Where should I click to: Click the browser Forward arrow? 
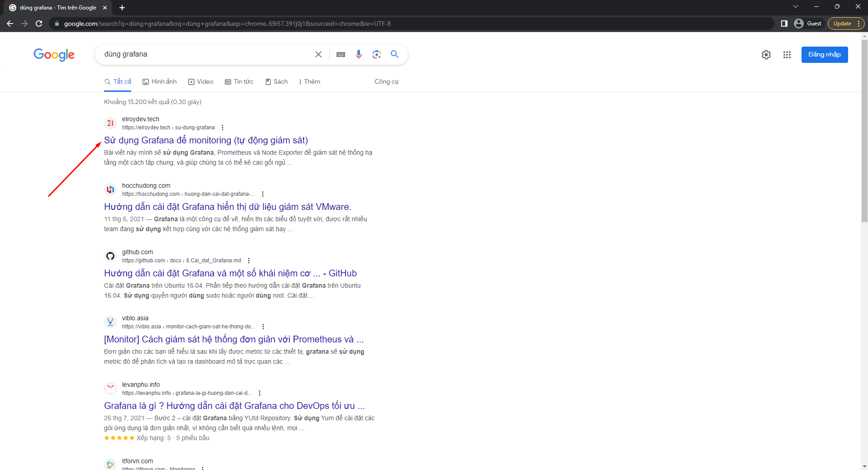[24, 24]
